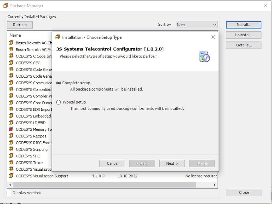Click the package icon beside CODESYS CFC

click(11, 62)
